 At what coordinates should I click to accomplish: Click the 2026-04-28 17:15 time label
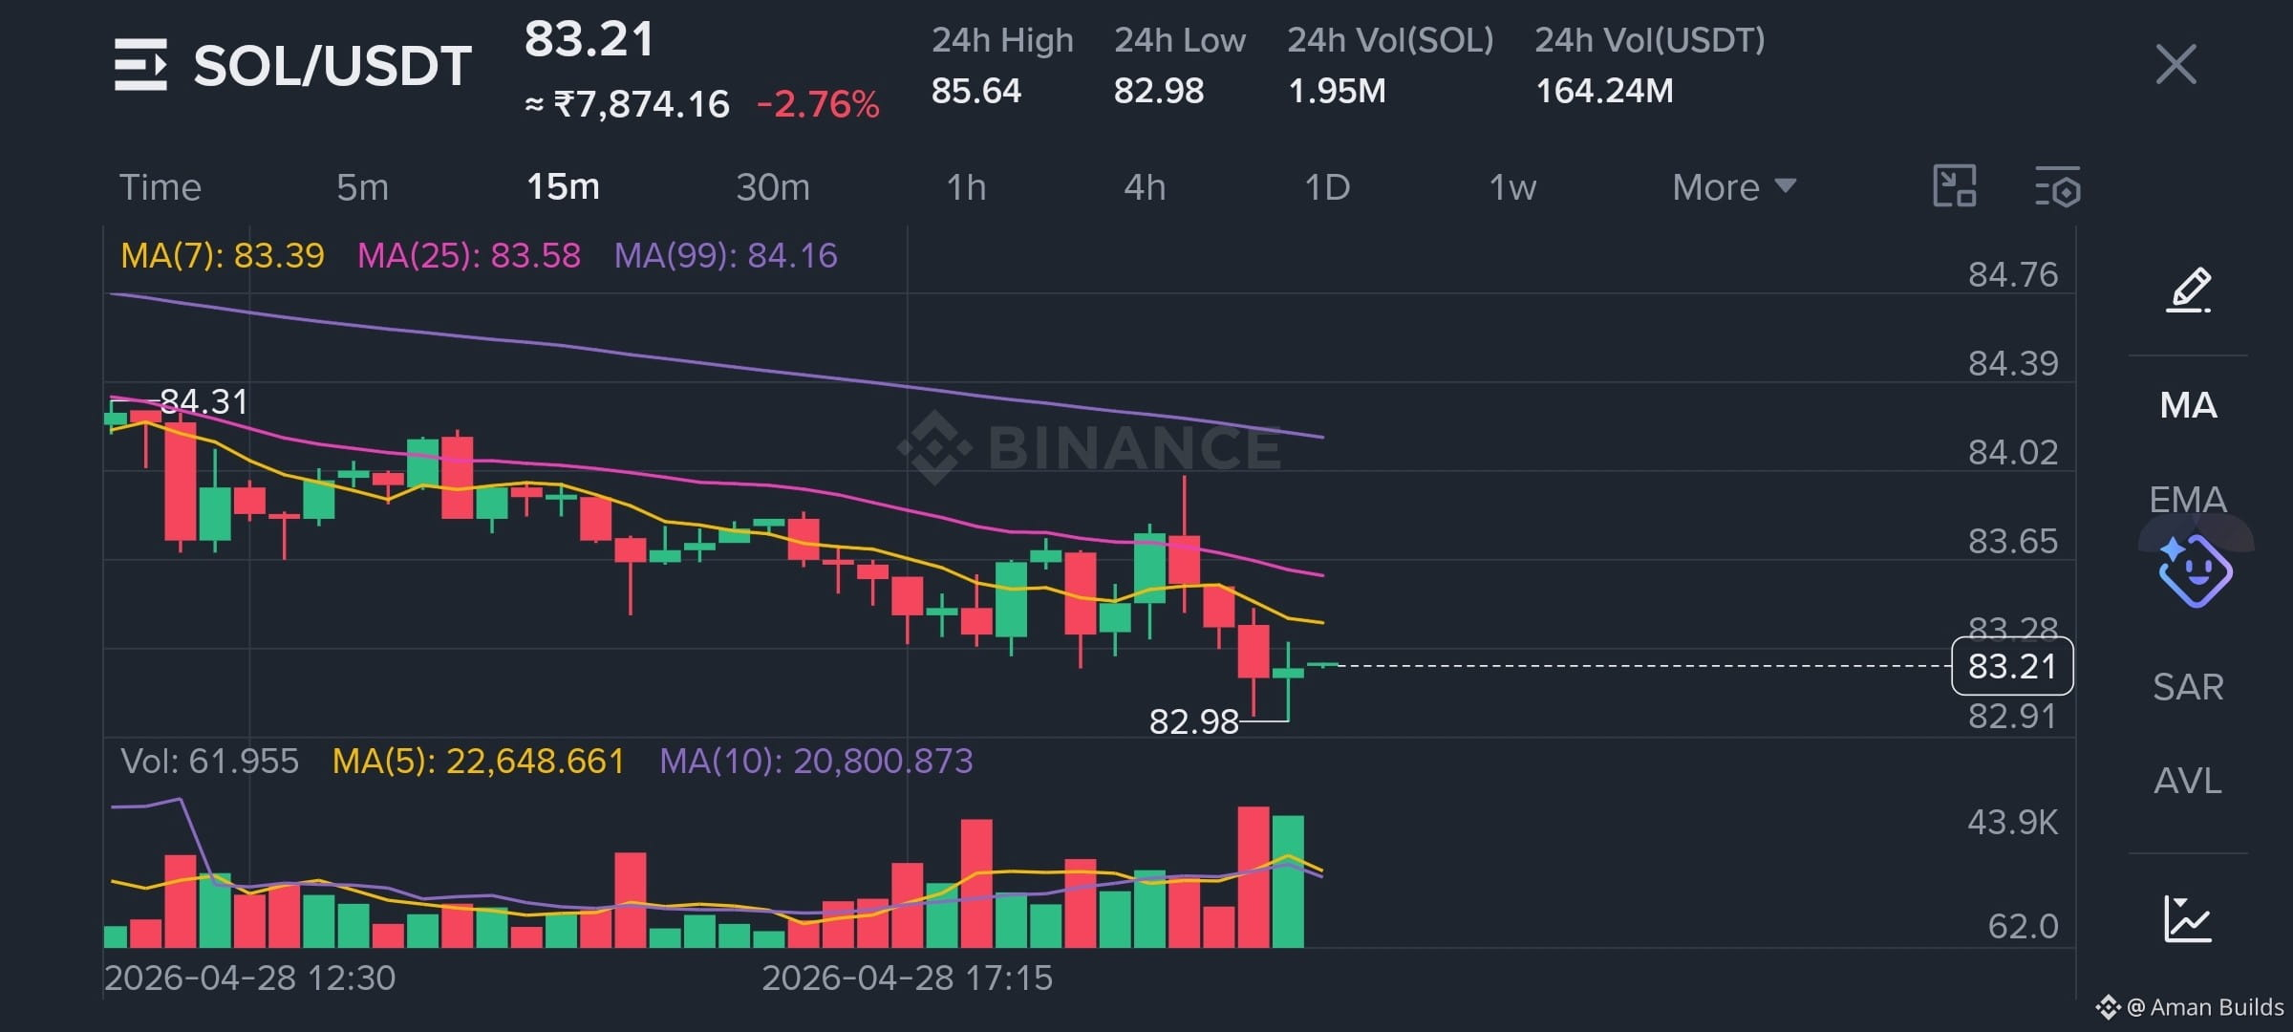point(907,978)
